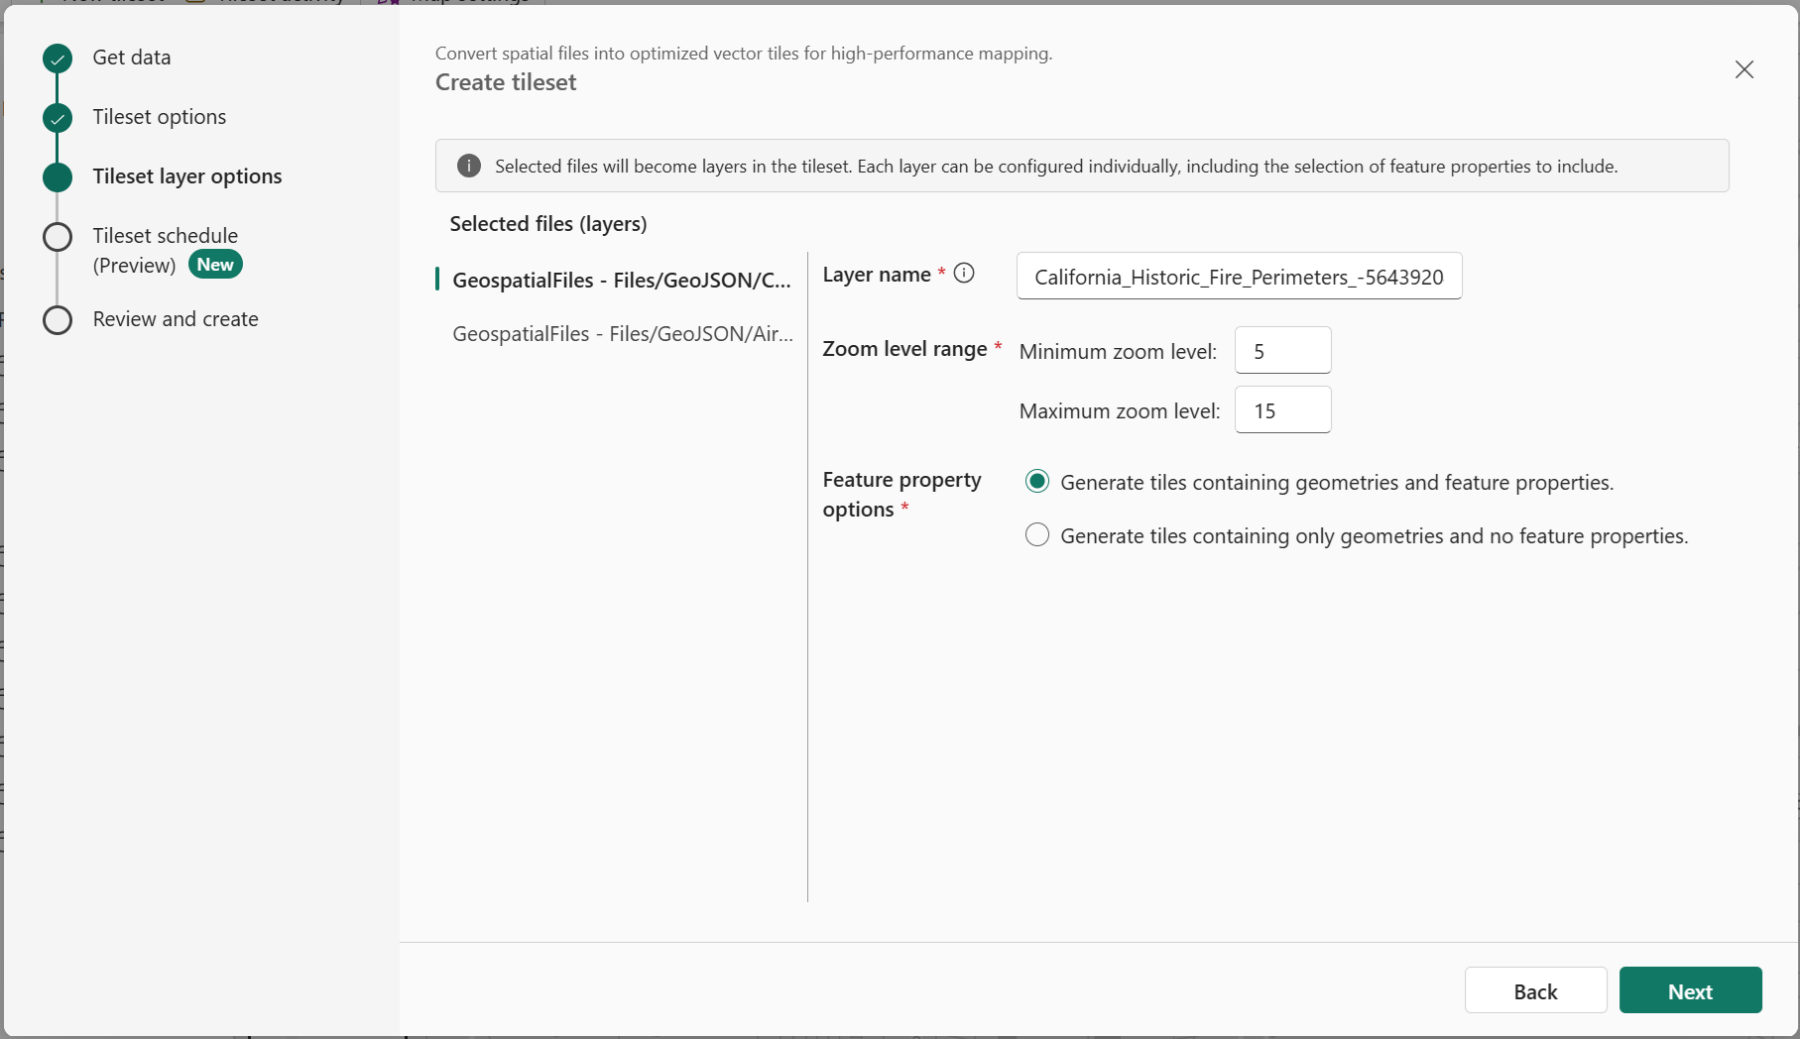The image size is (1800, 1039).
Task: Click the New badge beside Tileset schedule
Action: coord(215,265)
